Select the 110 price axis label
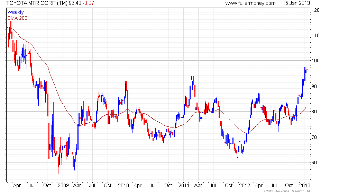The width and height of the screenshot is (339, 194). coord(315,35)
